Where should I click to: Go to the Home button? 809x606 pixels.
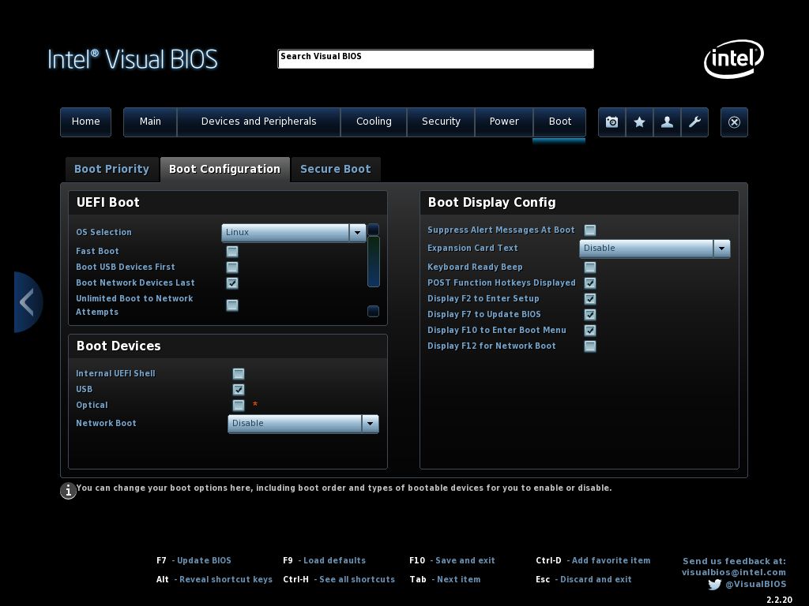point(85,122)
